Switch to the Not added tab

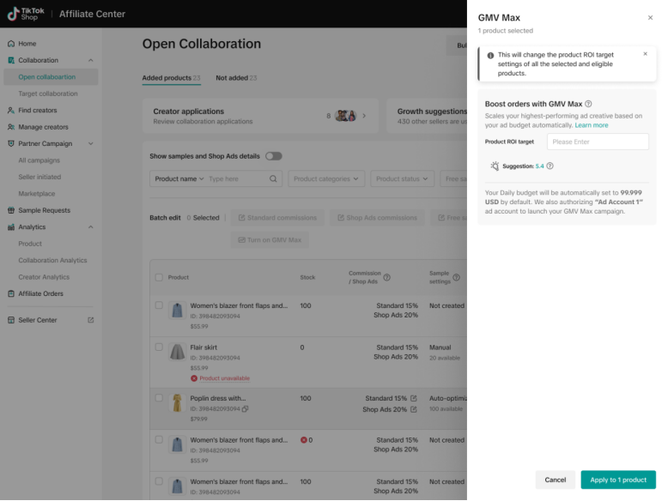(235, 78)
